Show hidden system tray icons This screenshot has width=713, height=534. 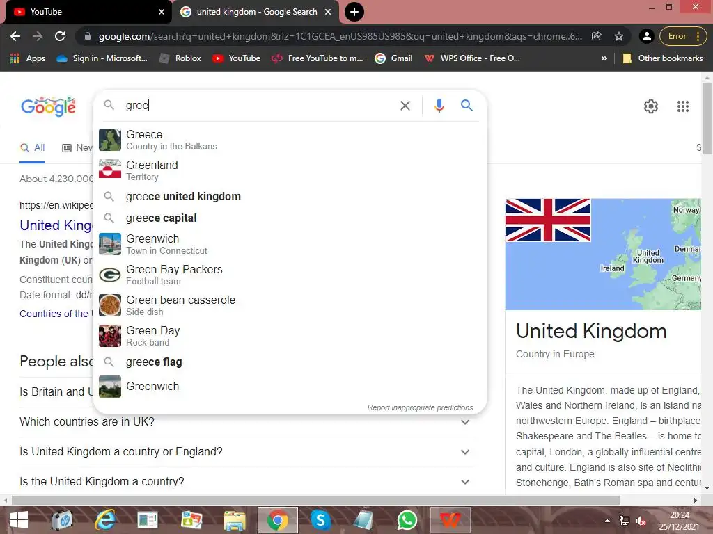[x=607, y=521]
